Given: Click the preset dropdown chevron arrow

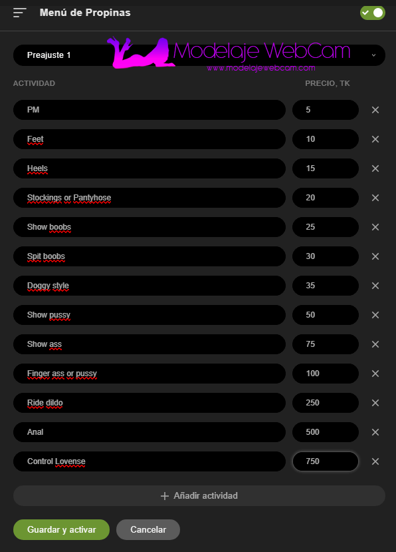Looking at the screenshot, I should [373, 55].
